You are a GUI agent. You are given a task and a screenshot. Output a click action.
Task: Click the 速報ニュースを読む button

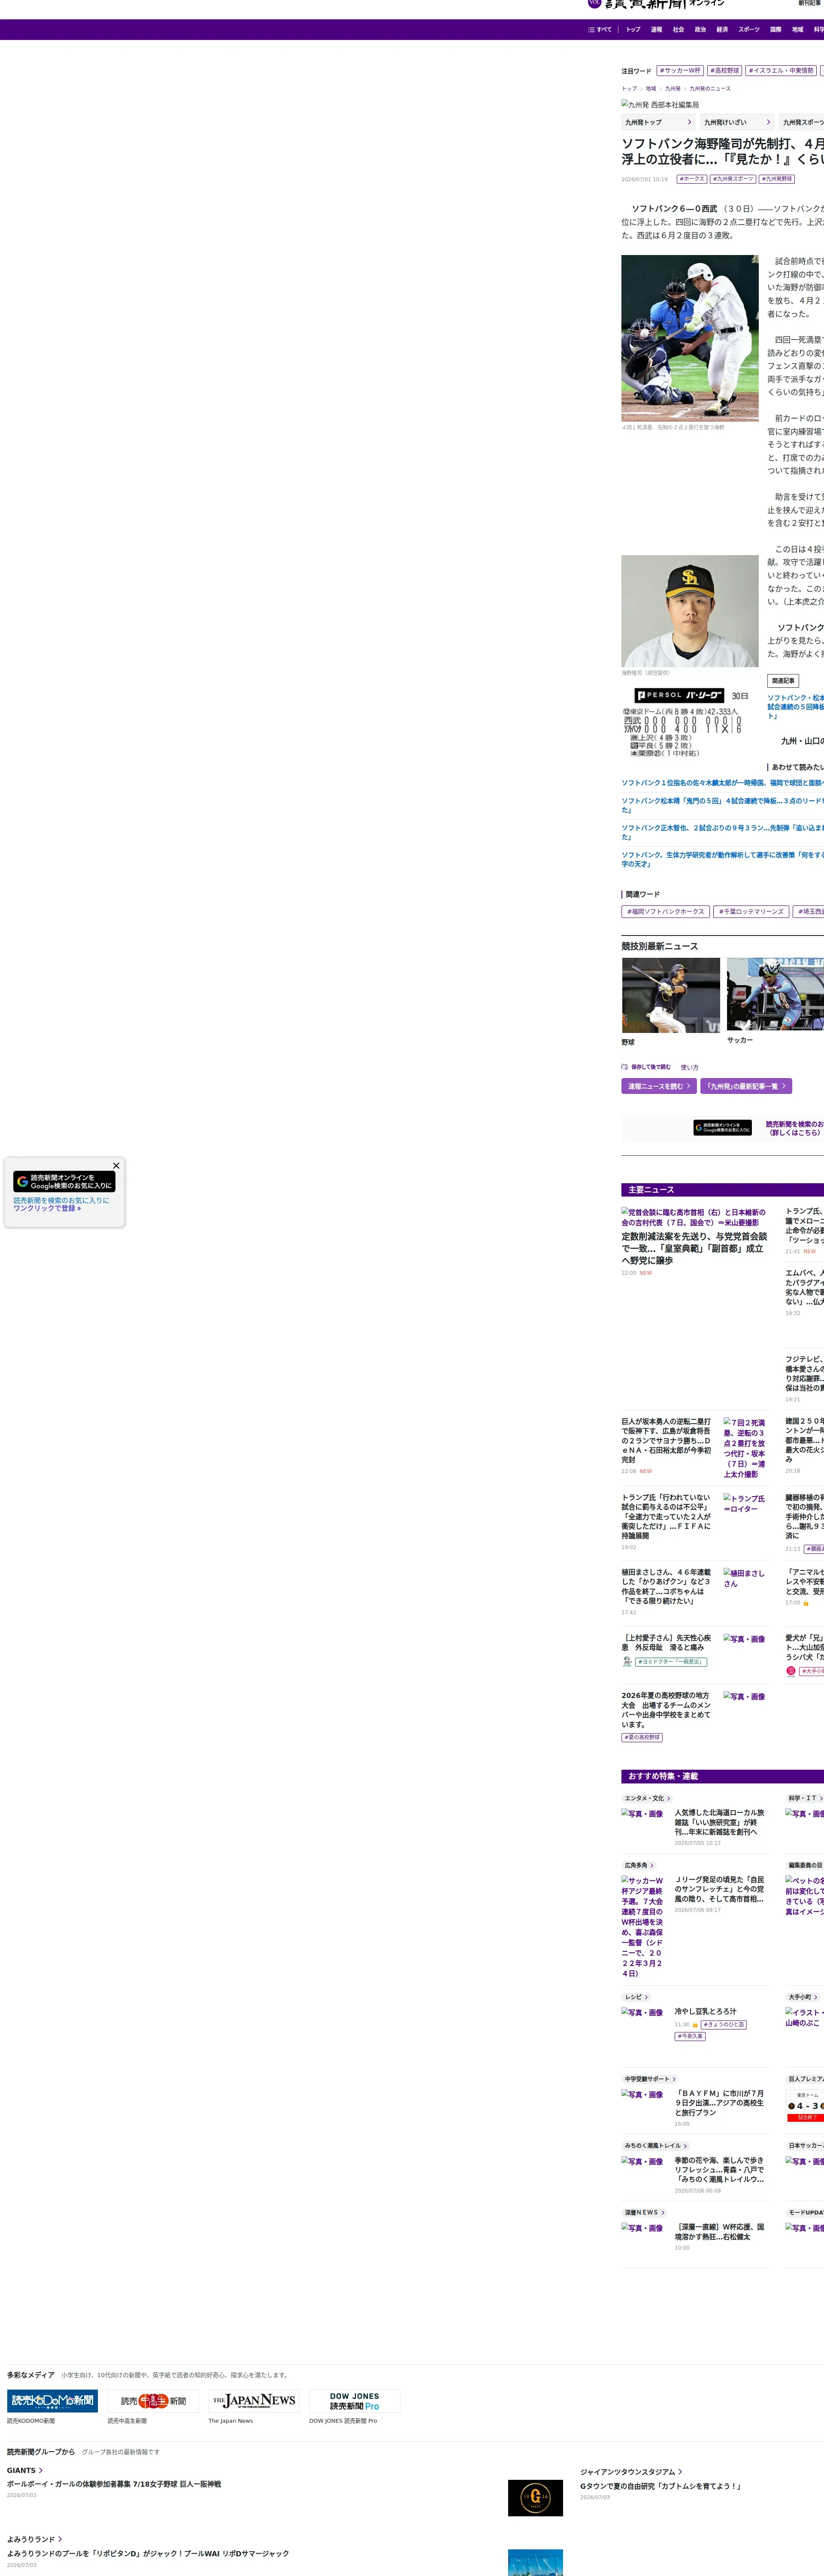pos(659,1086)
